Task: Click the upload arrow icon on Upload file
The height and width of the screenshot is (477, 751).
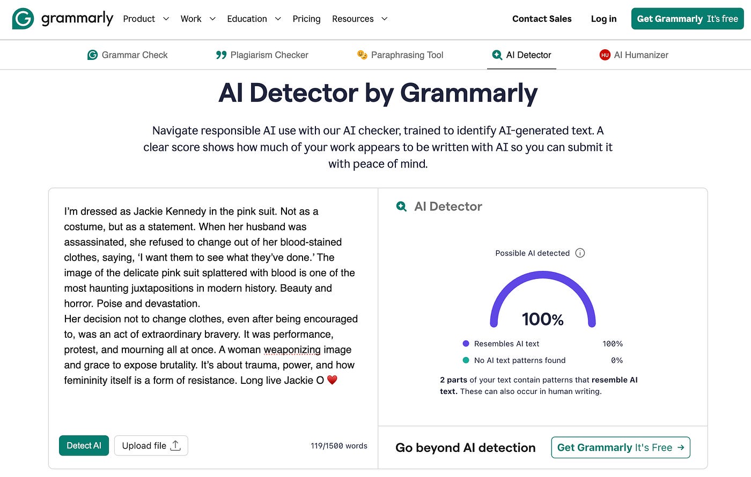Action: (x=175, y=445)
